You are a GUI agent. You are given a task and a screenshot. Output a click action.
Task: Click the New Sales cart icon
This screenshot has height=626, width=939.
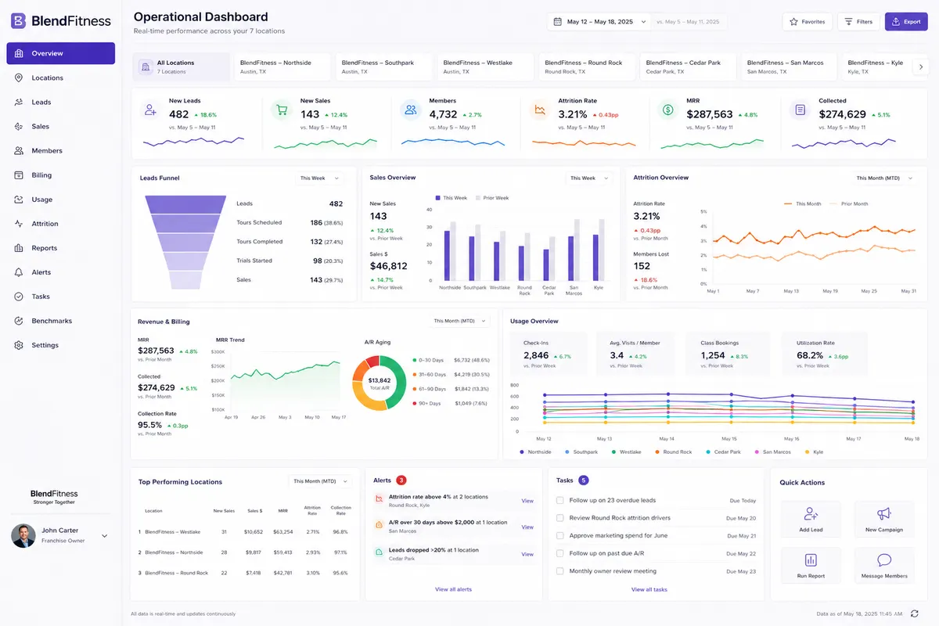click(281, 110)
